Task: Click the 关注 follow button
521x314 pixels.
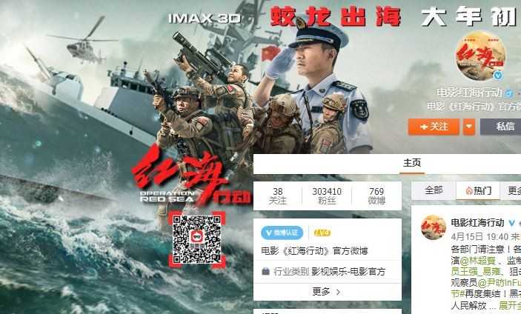Action: [x=434, y=127]
